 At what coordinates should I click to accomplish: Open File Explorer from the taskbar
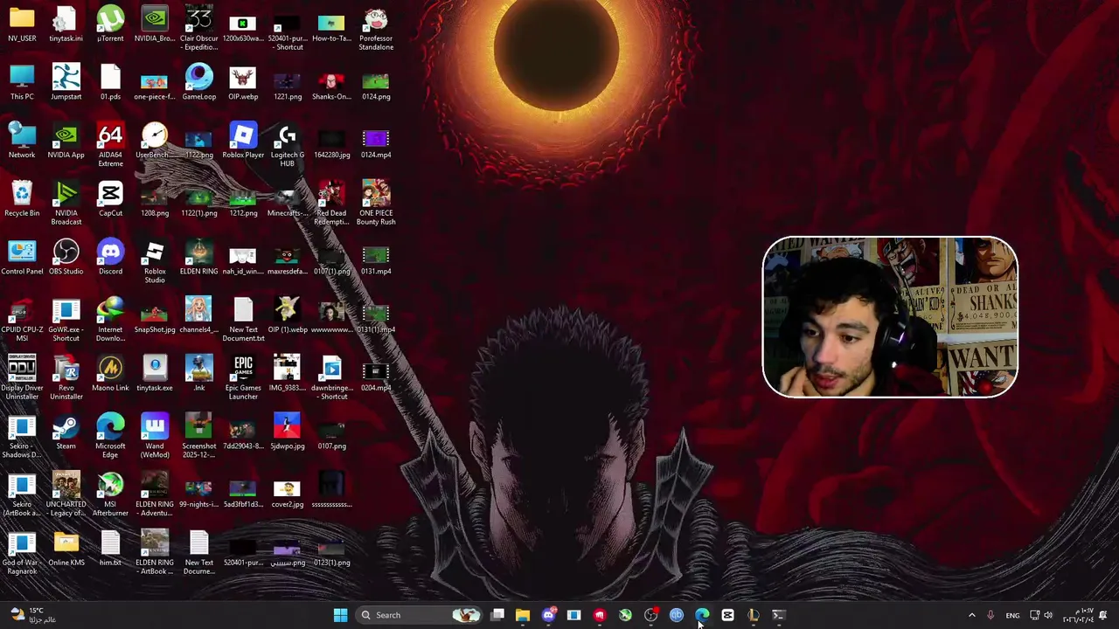tap(523, 615)
